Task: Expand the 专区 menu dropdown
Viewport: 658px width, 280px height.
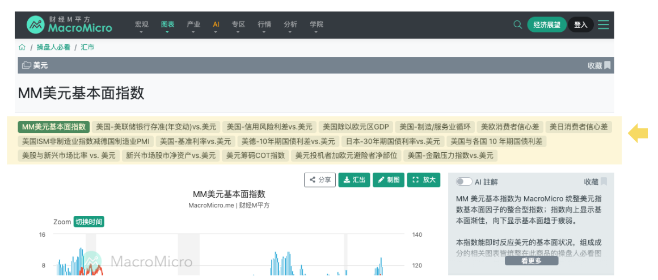Action: coord(238,27)
